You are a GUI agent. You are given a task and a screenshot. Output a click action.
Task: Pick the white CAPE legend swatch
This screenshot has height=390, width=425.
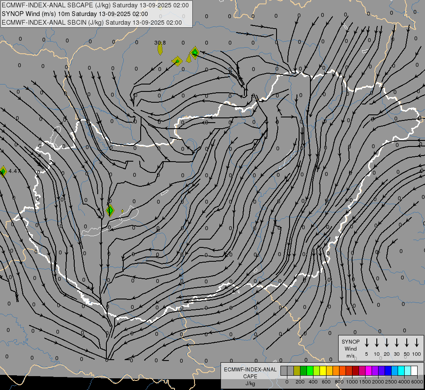click(414, 370)
